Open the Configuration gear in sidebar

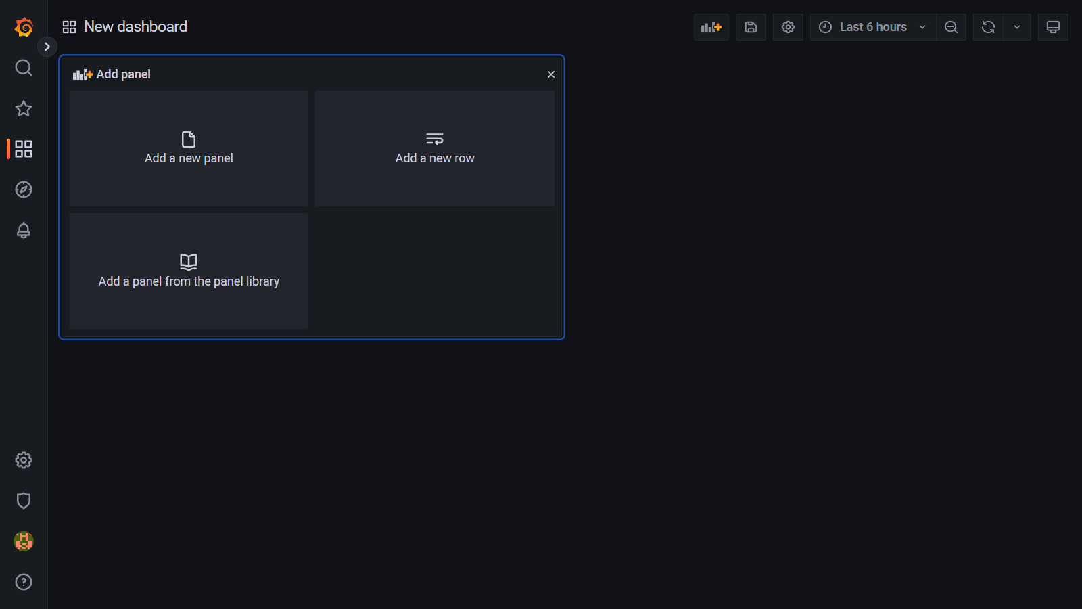[24, 460]
